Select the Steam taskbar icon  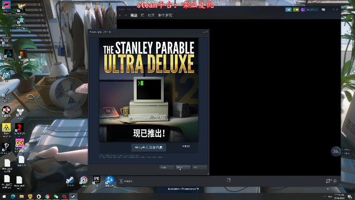click(73, 196)
